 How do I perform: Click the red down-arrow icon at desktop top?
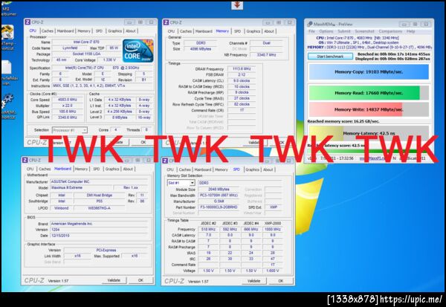click(236, 5)
